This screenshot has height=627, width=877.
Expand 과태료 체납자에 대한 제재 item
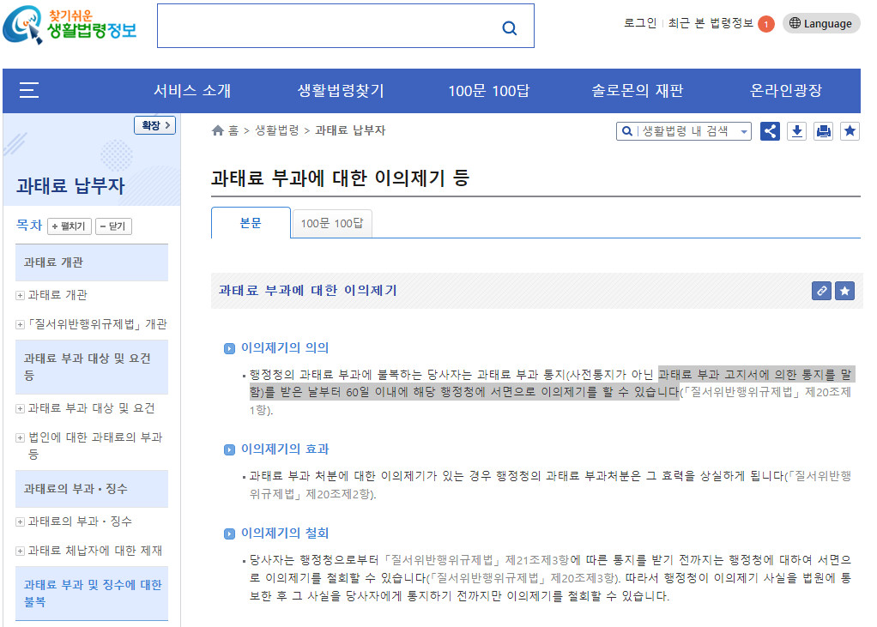pos(20,551)
